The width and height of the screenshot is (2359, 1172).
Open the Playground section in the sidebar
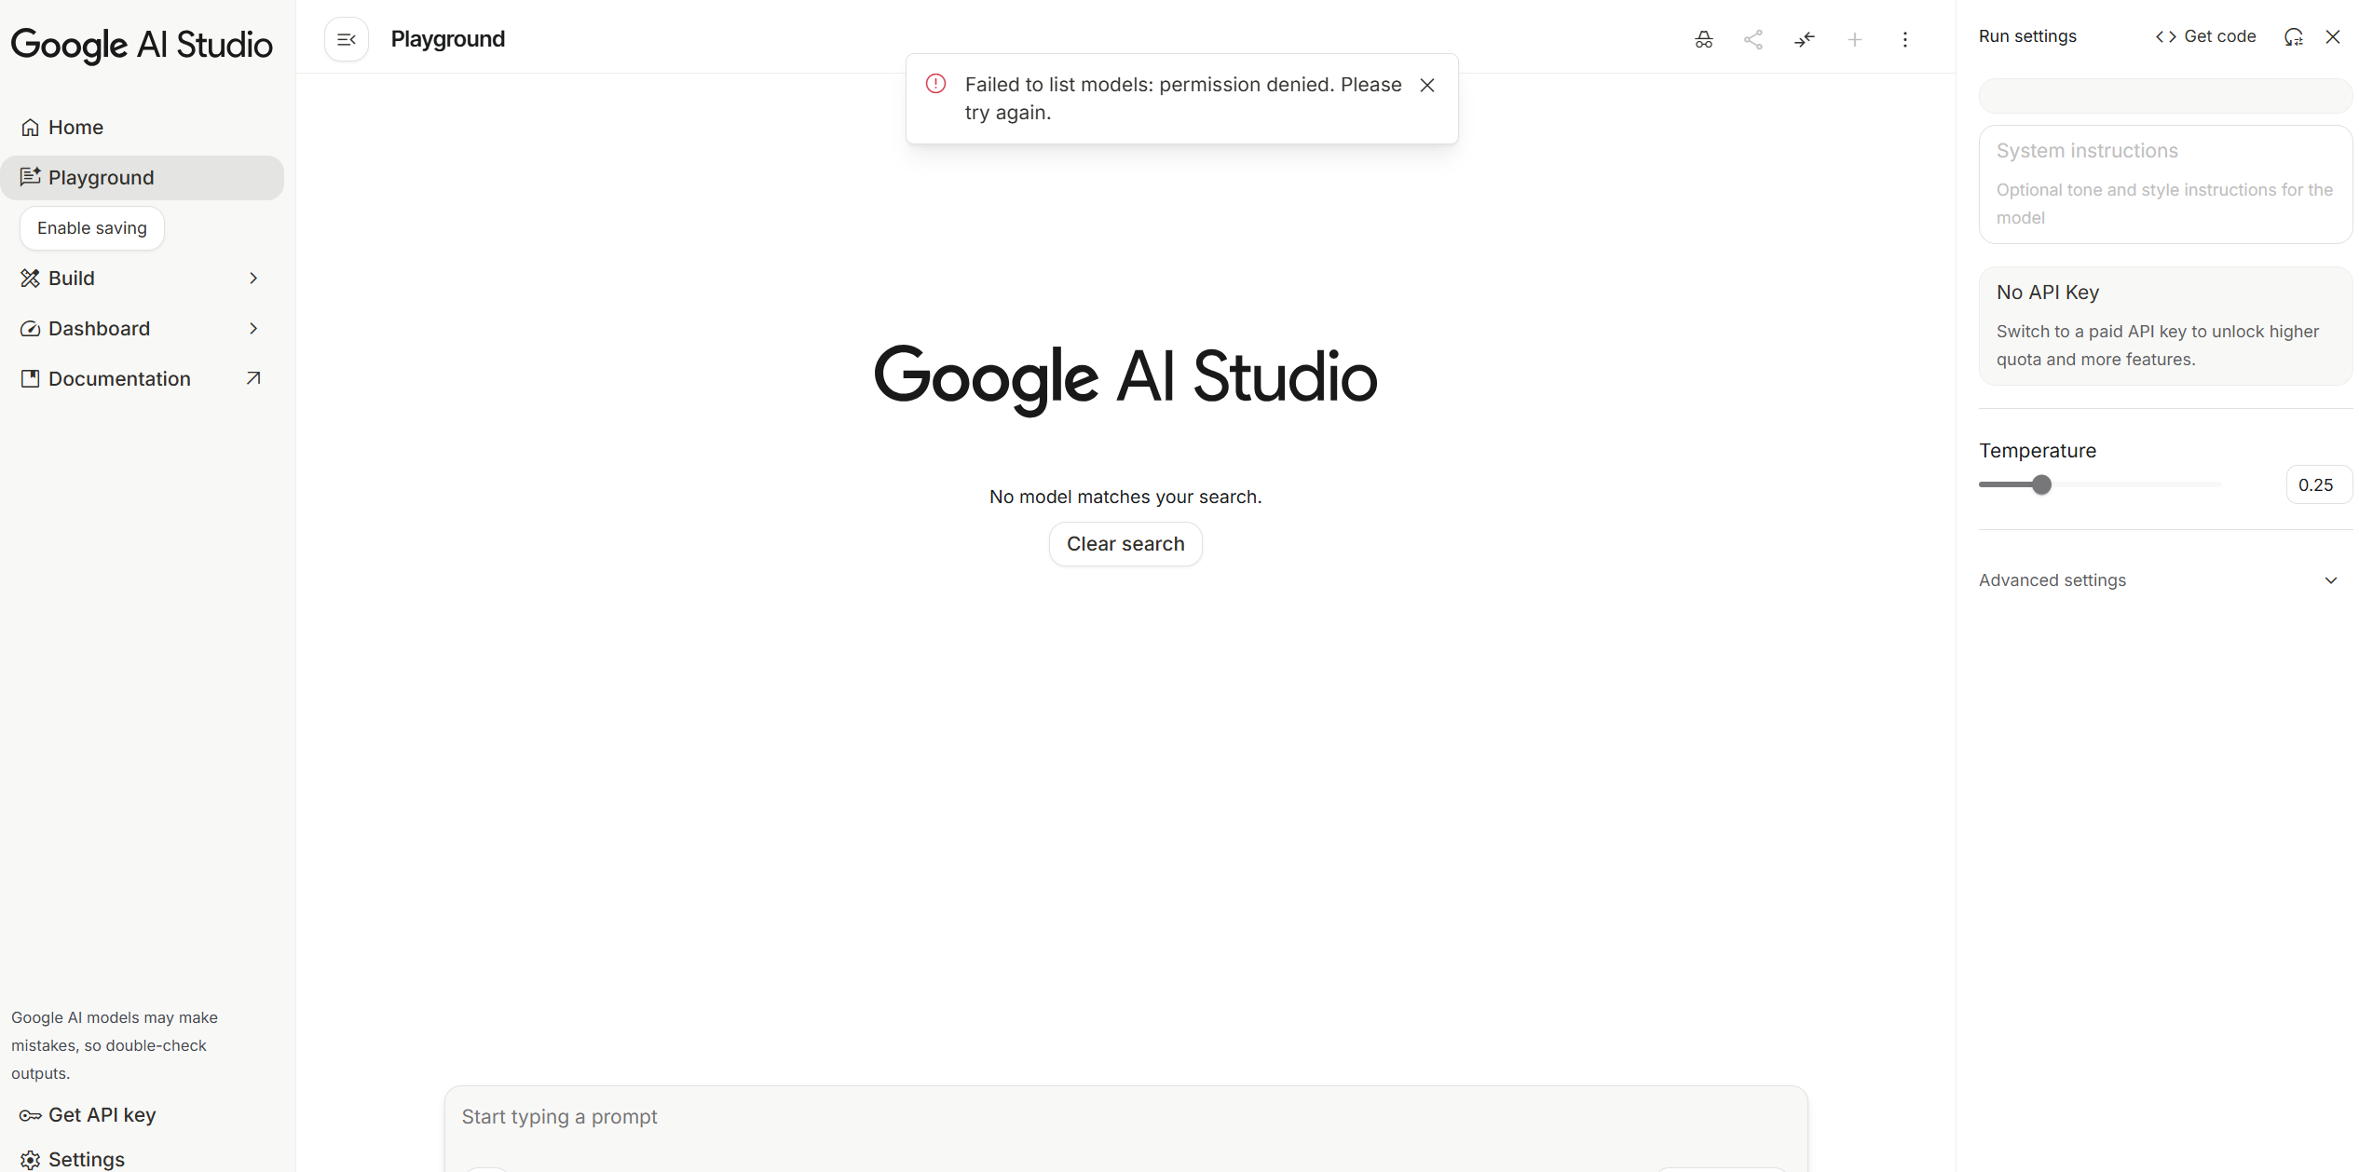click(101, 177)
